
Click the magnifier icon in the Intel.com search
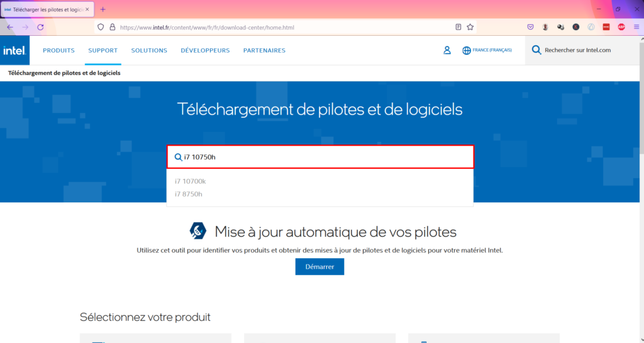click(536, 50)
